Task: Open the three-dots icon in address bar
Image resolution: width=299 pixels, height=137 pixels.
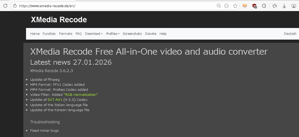Action: point(226,6)
